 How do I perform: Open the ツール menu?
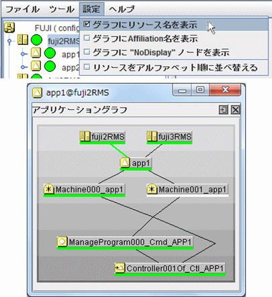(62, 9)
